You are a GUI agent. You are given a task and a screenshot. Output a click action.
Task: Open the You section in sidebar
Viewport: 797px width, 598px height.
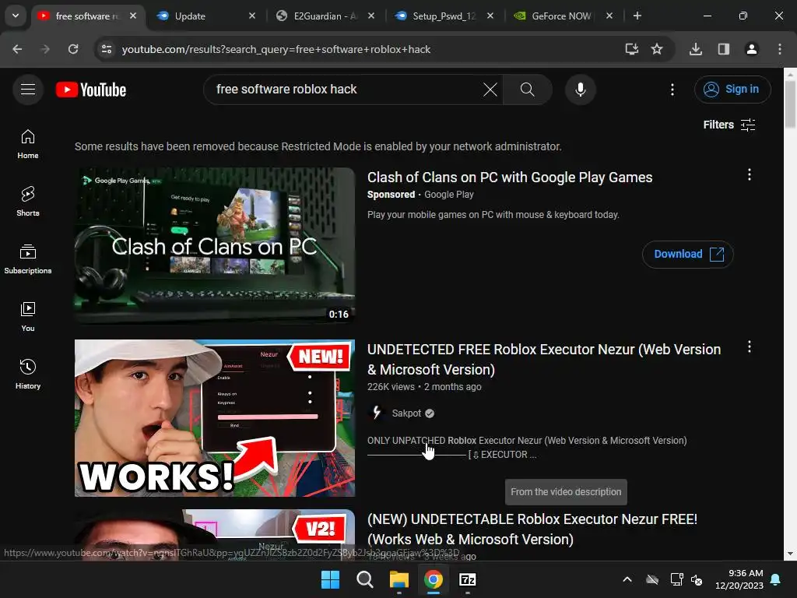click(x=28, y=317)
